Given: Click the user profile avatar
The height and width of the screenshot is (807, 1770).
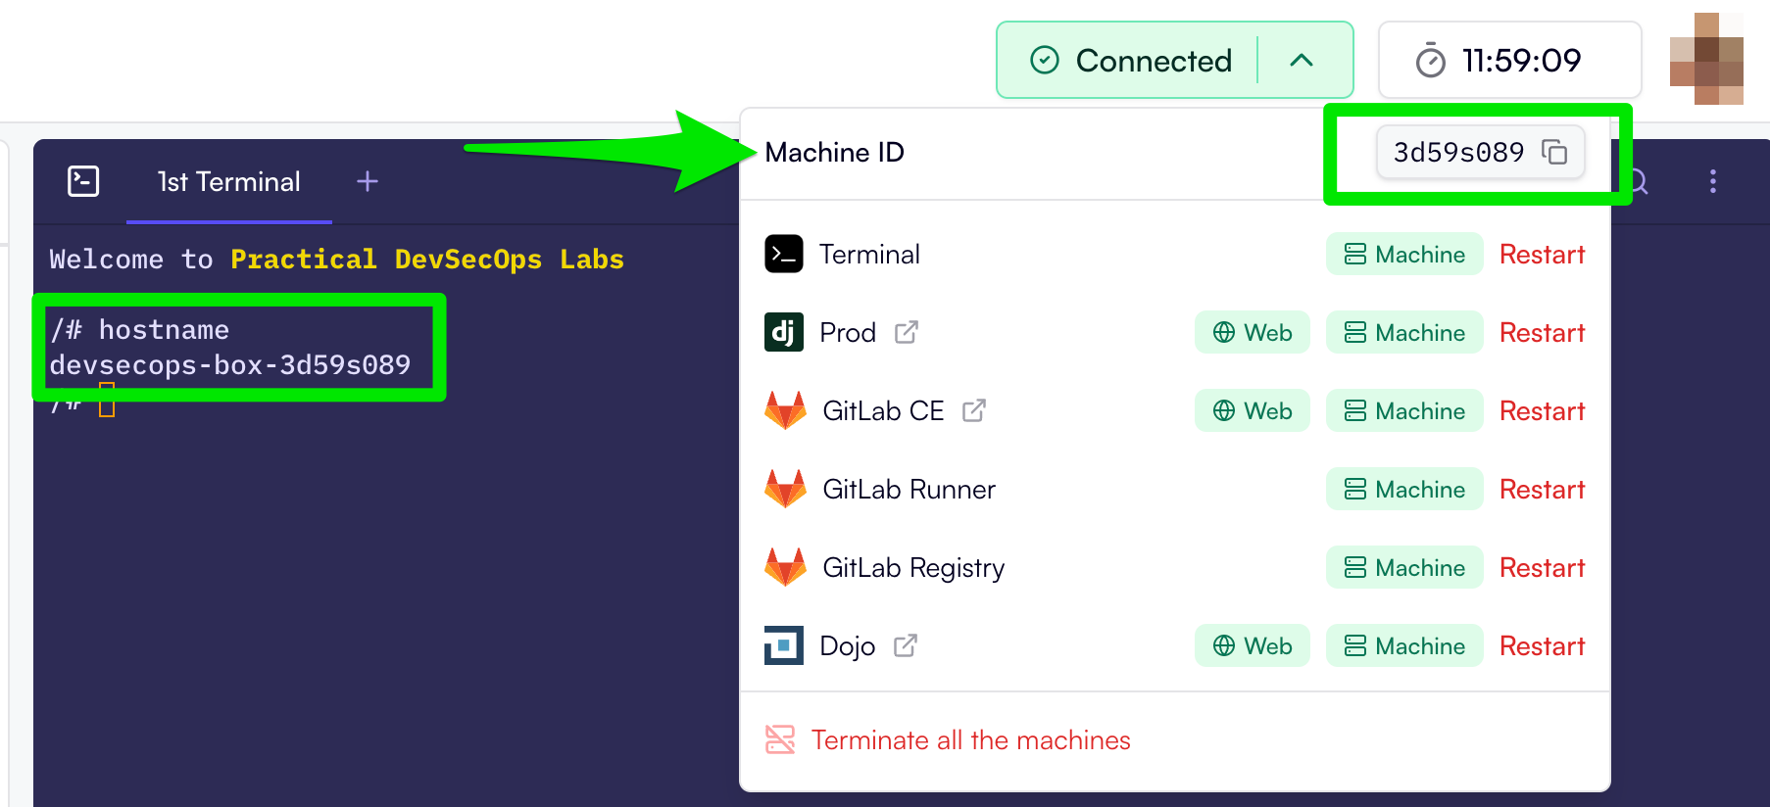Looking at the screenshot, I should coord(1705,59).
